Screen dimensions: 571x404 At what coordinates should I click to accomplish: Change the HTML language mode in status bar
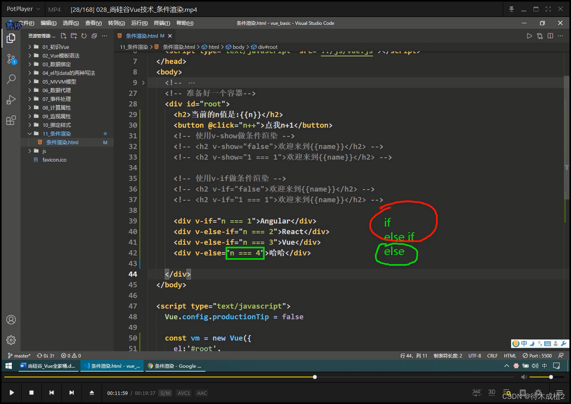tap(510, 356)
